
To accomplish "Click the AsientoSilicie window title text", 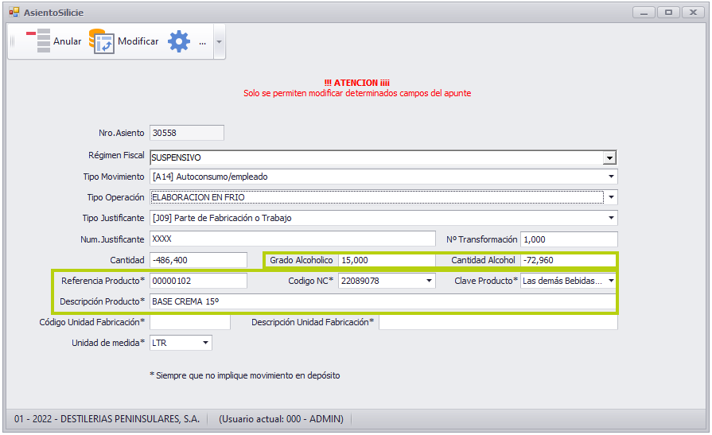I will tap(53, 13).
